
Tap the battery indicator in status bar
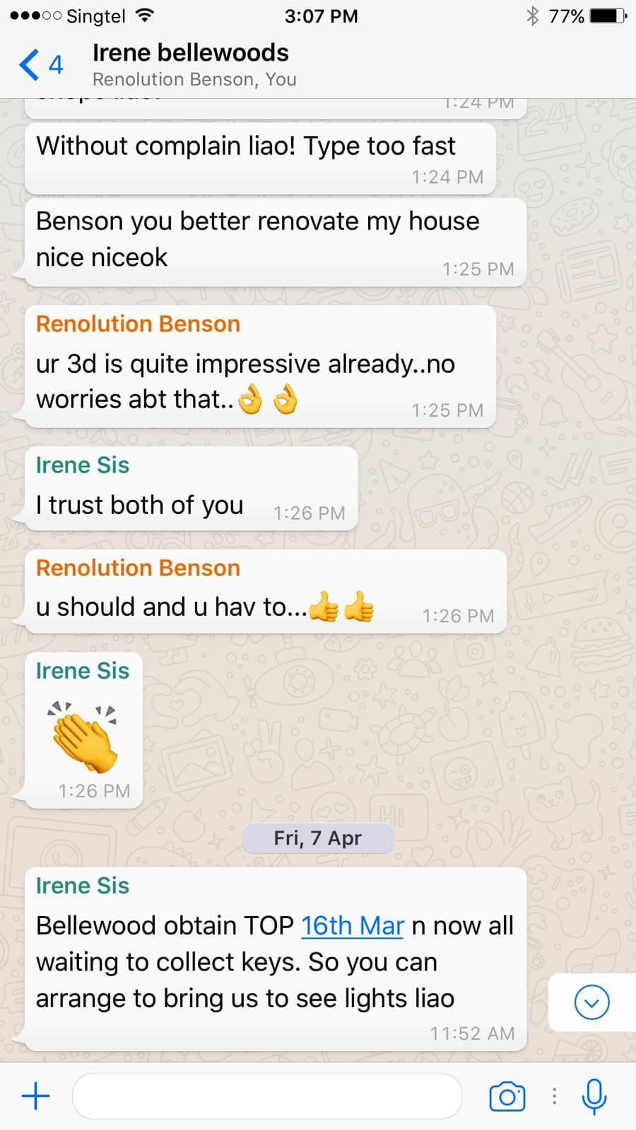click(x=608, y=16)
